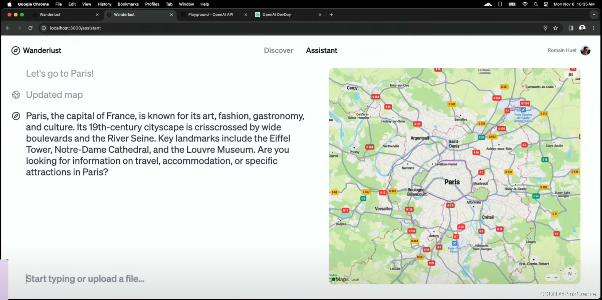Viewport: 602px width, 300px height.
Task: Close the OpenAI DevDay tab
Action: (x=320, y=15)
